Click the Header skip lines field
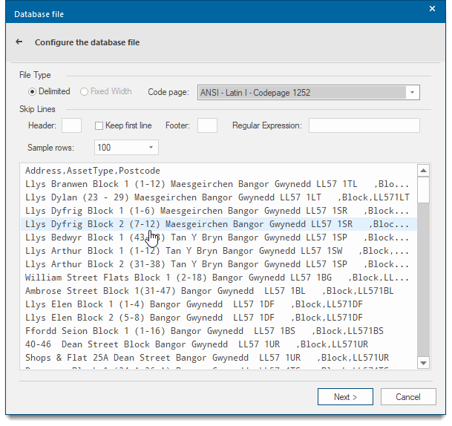452x426 pixels. point(71,125)
